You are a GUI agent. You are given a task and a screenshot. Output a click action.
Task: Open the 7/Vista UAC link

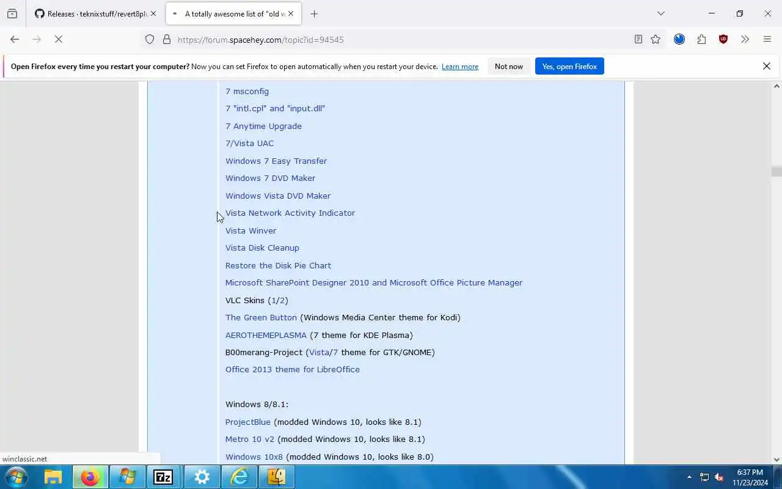tap(249, 143)
